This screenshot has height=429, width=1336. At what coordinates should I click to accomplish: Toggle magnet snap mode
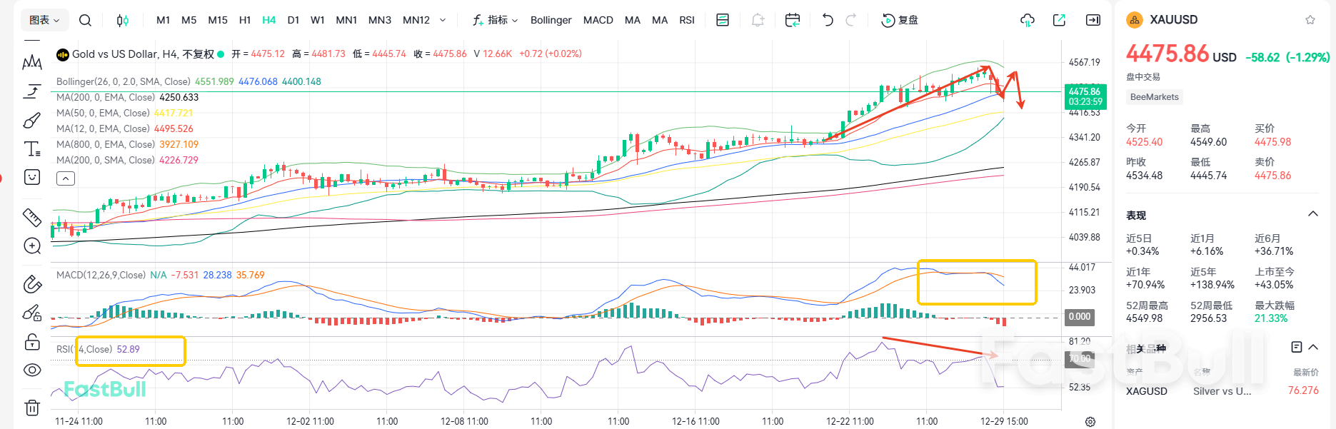(32, 284)
